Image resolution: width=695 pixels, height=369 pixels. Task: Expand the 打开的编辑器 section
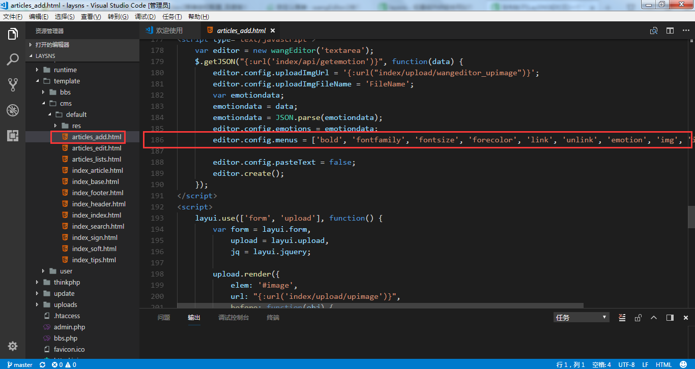82,45
